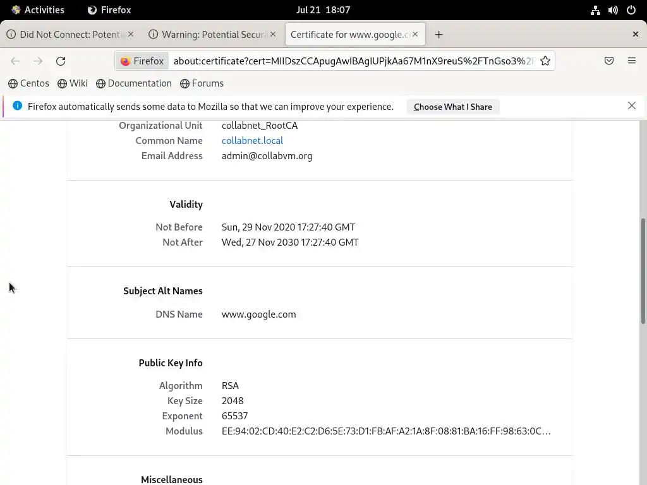
Task: Click the Firefox identity icon in address bar
Action: (x=142, y=61)
